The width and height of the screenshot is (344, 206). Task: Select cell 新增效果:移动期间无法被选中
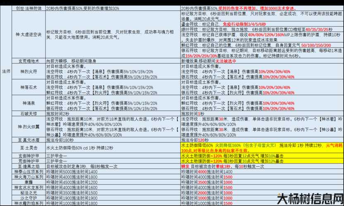[x=262, y=61]
